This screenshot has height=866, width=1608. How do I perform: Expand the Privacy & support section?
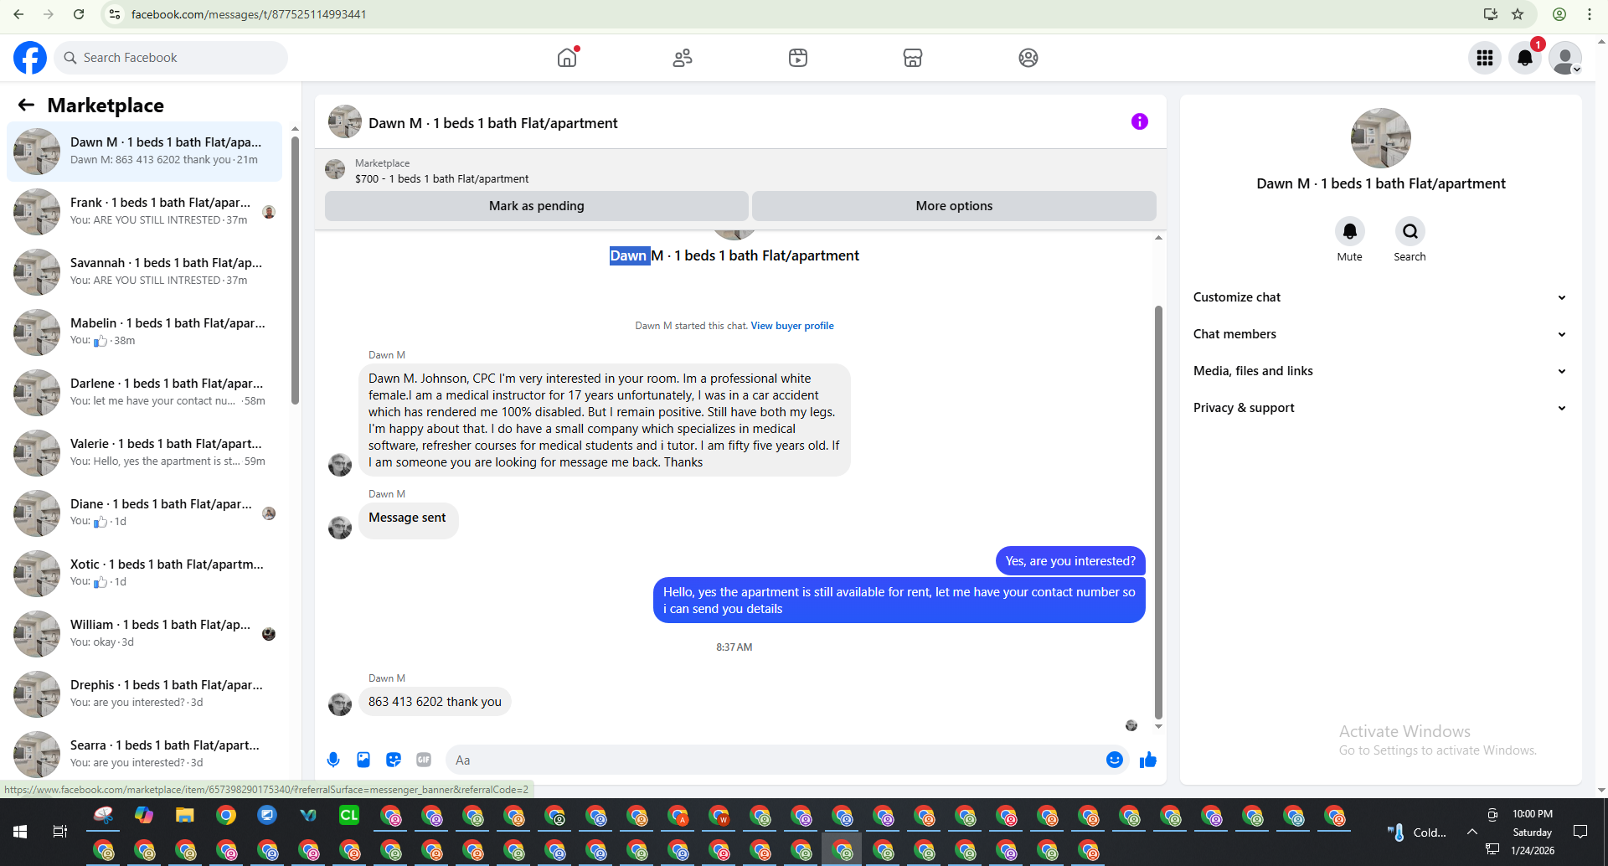tap(1380, 408)
